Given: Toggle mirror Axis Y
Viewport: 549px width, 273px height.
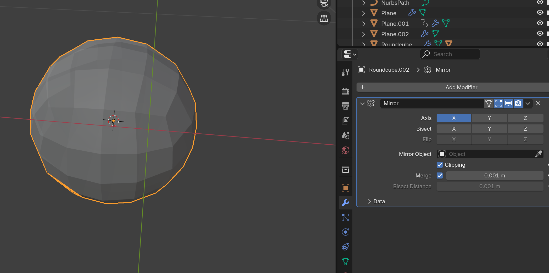Looking at the screenshot, I should coord(489,118).
